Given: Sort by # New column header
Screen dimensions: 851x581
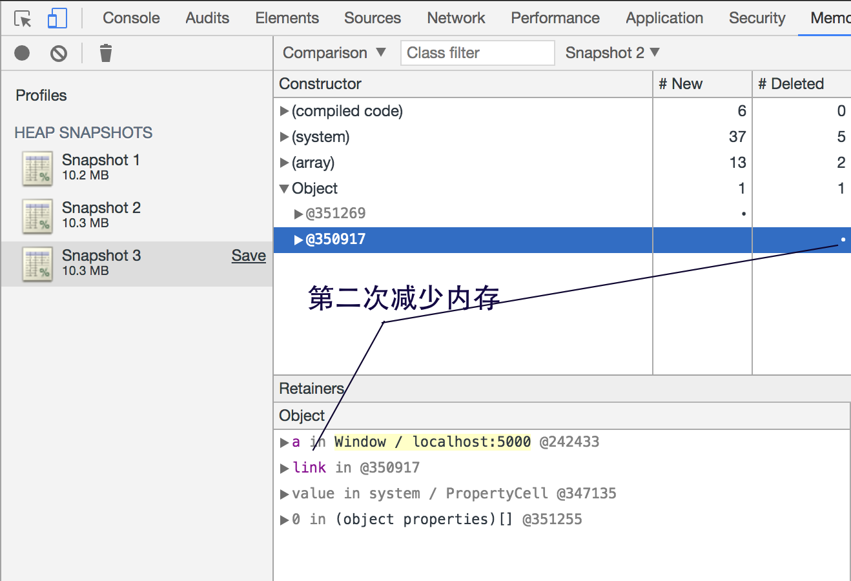Looking at the screenshot, I should tap(702, 84).
